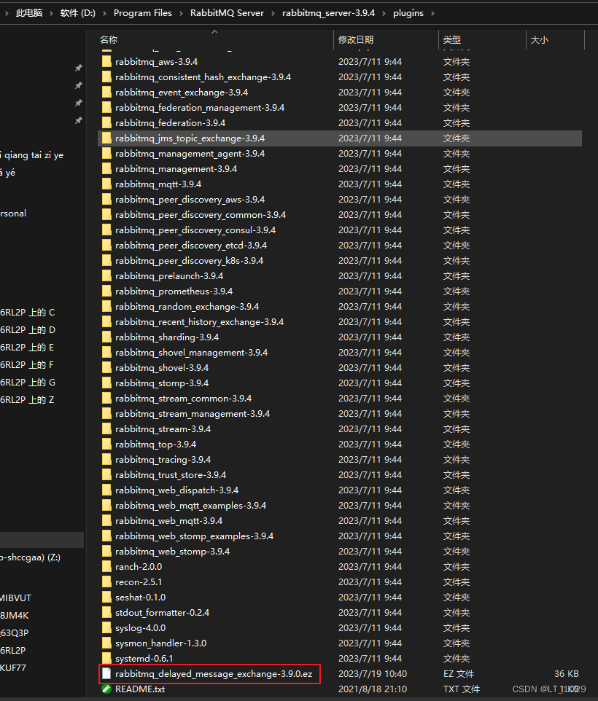Go to rabbitmq_server-3.9.4 breadcrumb
This screenshot has width=598, height=701.
[x=328, y=13]
